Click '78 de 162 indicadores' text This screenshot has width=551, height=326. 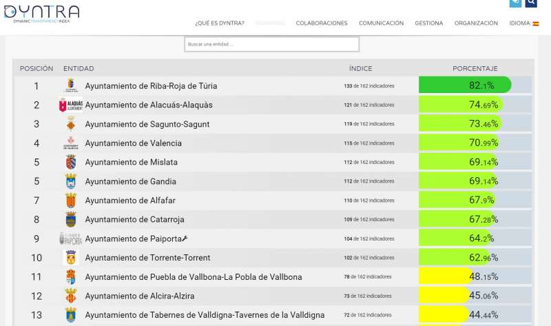pyautogui.click(x=368, y=277)
